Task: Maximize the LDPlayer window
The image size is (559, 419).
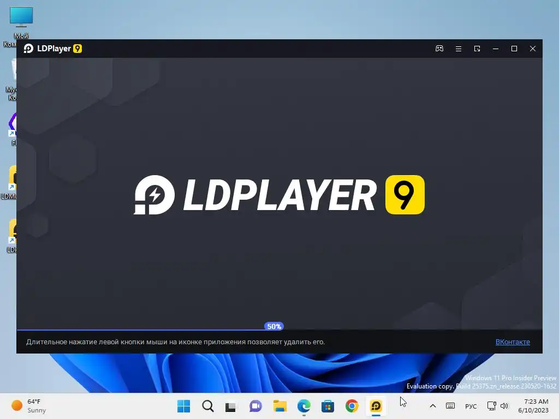Action: pos(514,49)
